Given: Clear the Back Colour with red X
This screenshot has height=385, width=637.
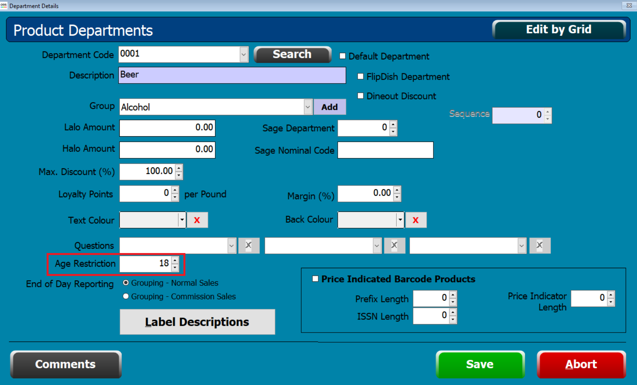Looking at the screenshot, I should coord(415,220).
